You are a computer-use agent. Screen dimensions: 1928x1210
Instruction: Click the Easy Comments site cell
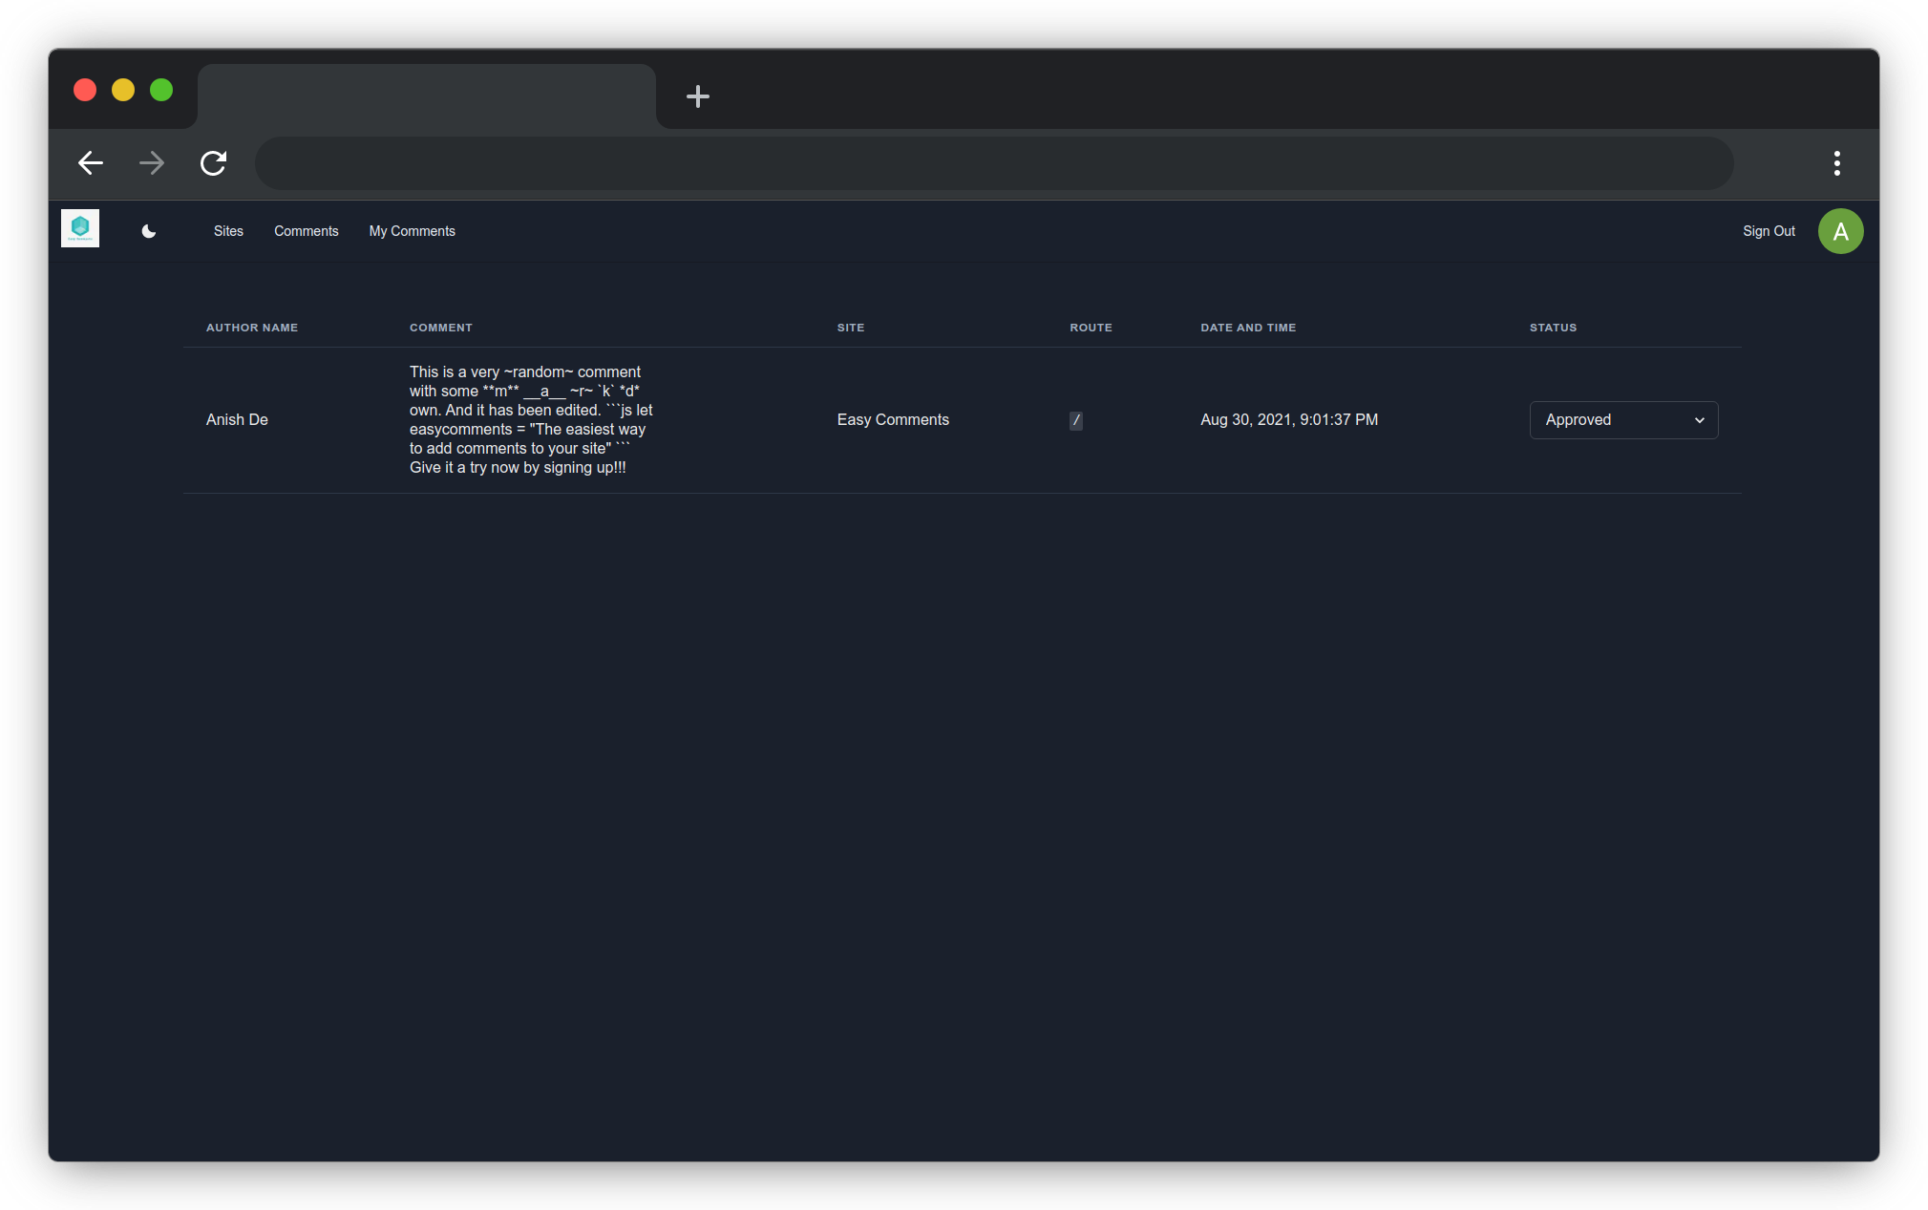pos(893,420)
